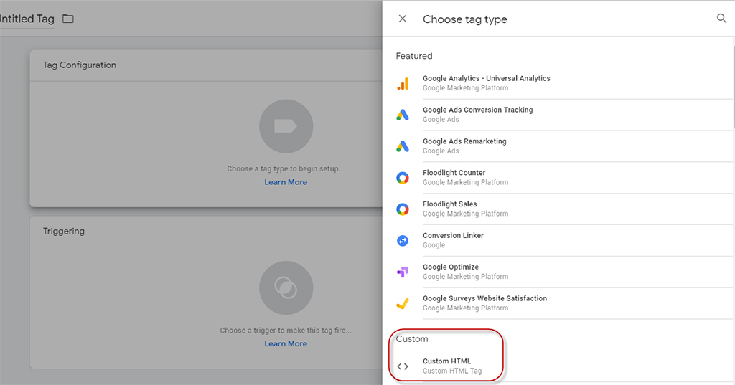
Task: Click the Google Analytics Universal Analytics icon
Action: (403, 83)
